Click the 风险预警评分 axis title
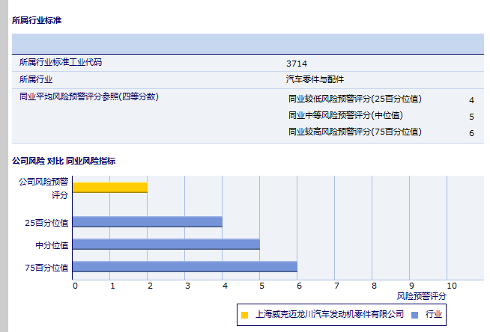Image resolution: width=490 pixels, height=332 pixels. [x=421, y=297]
